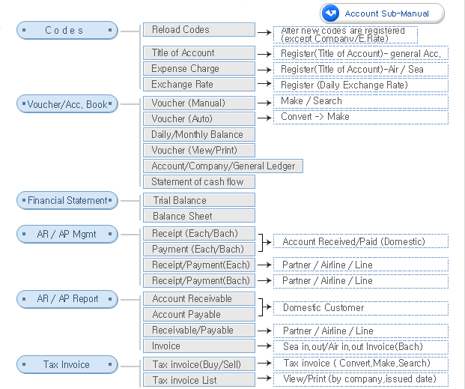Choose the AR / AP Mgmt category
The image size is (465, 389).
click(67, 234)
